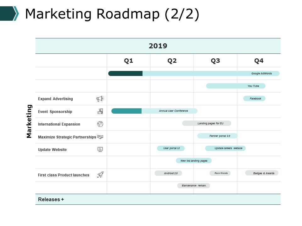302x226 pixels.
Task: Click the Event Sponsorship icon
Action: tap(100, 111)
